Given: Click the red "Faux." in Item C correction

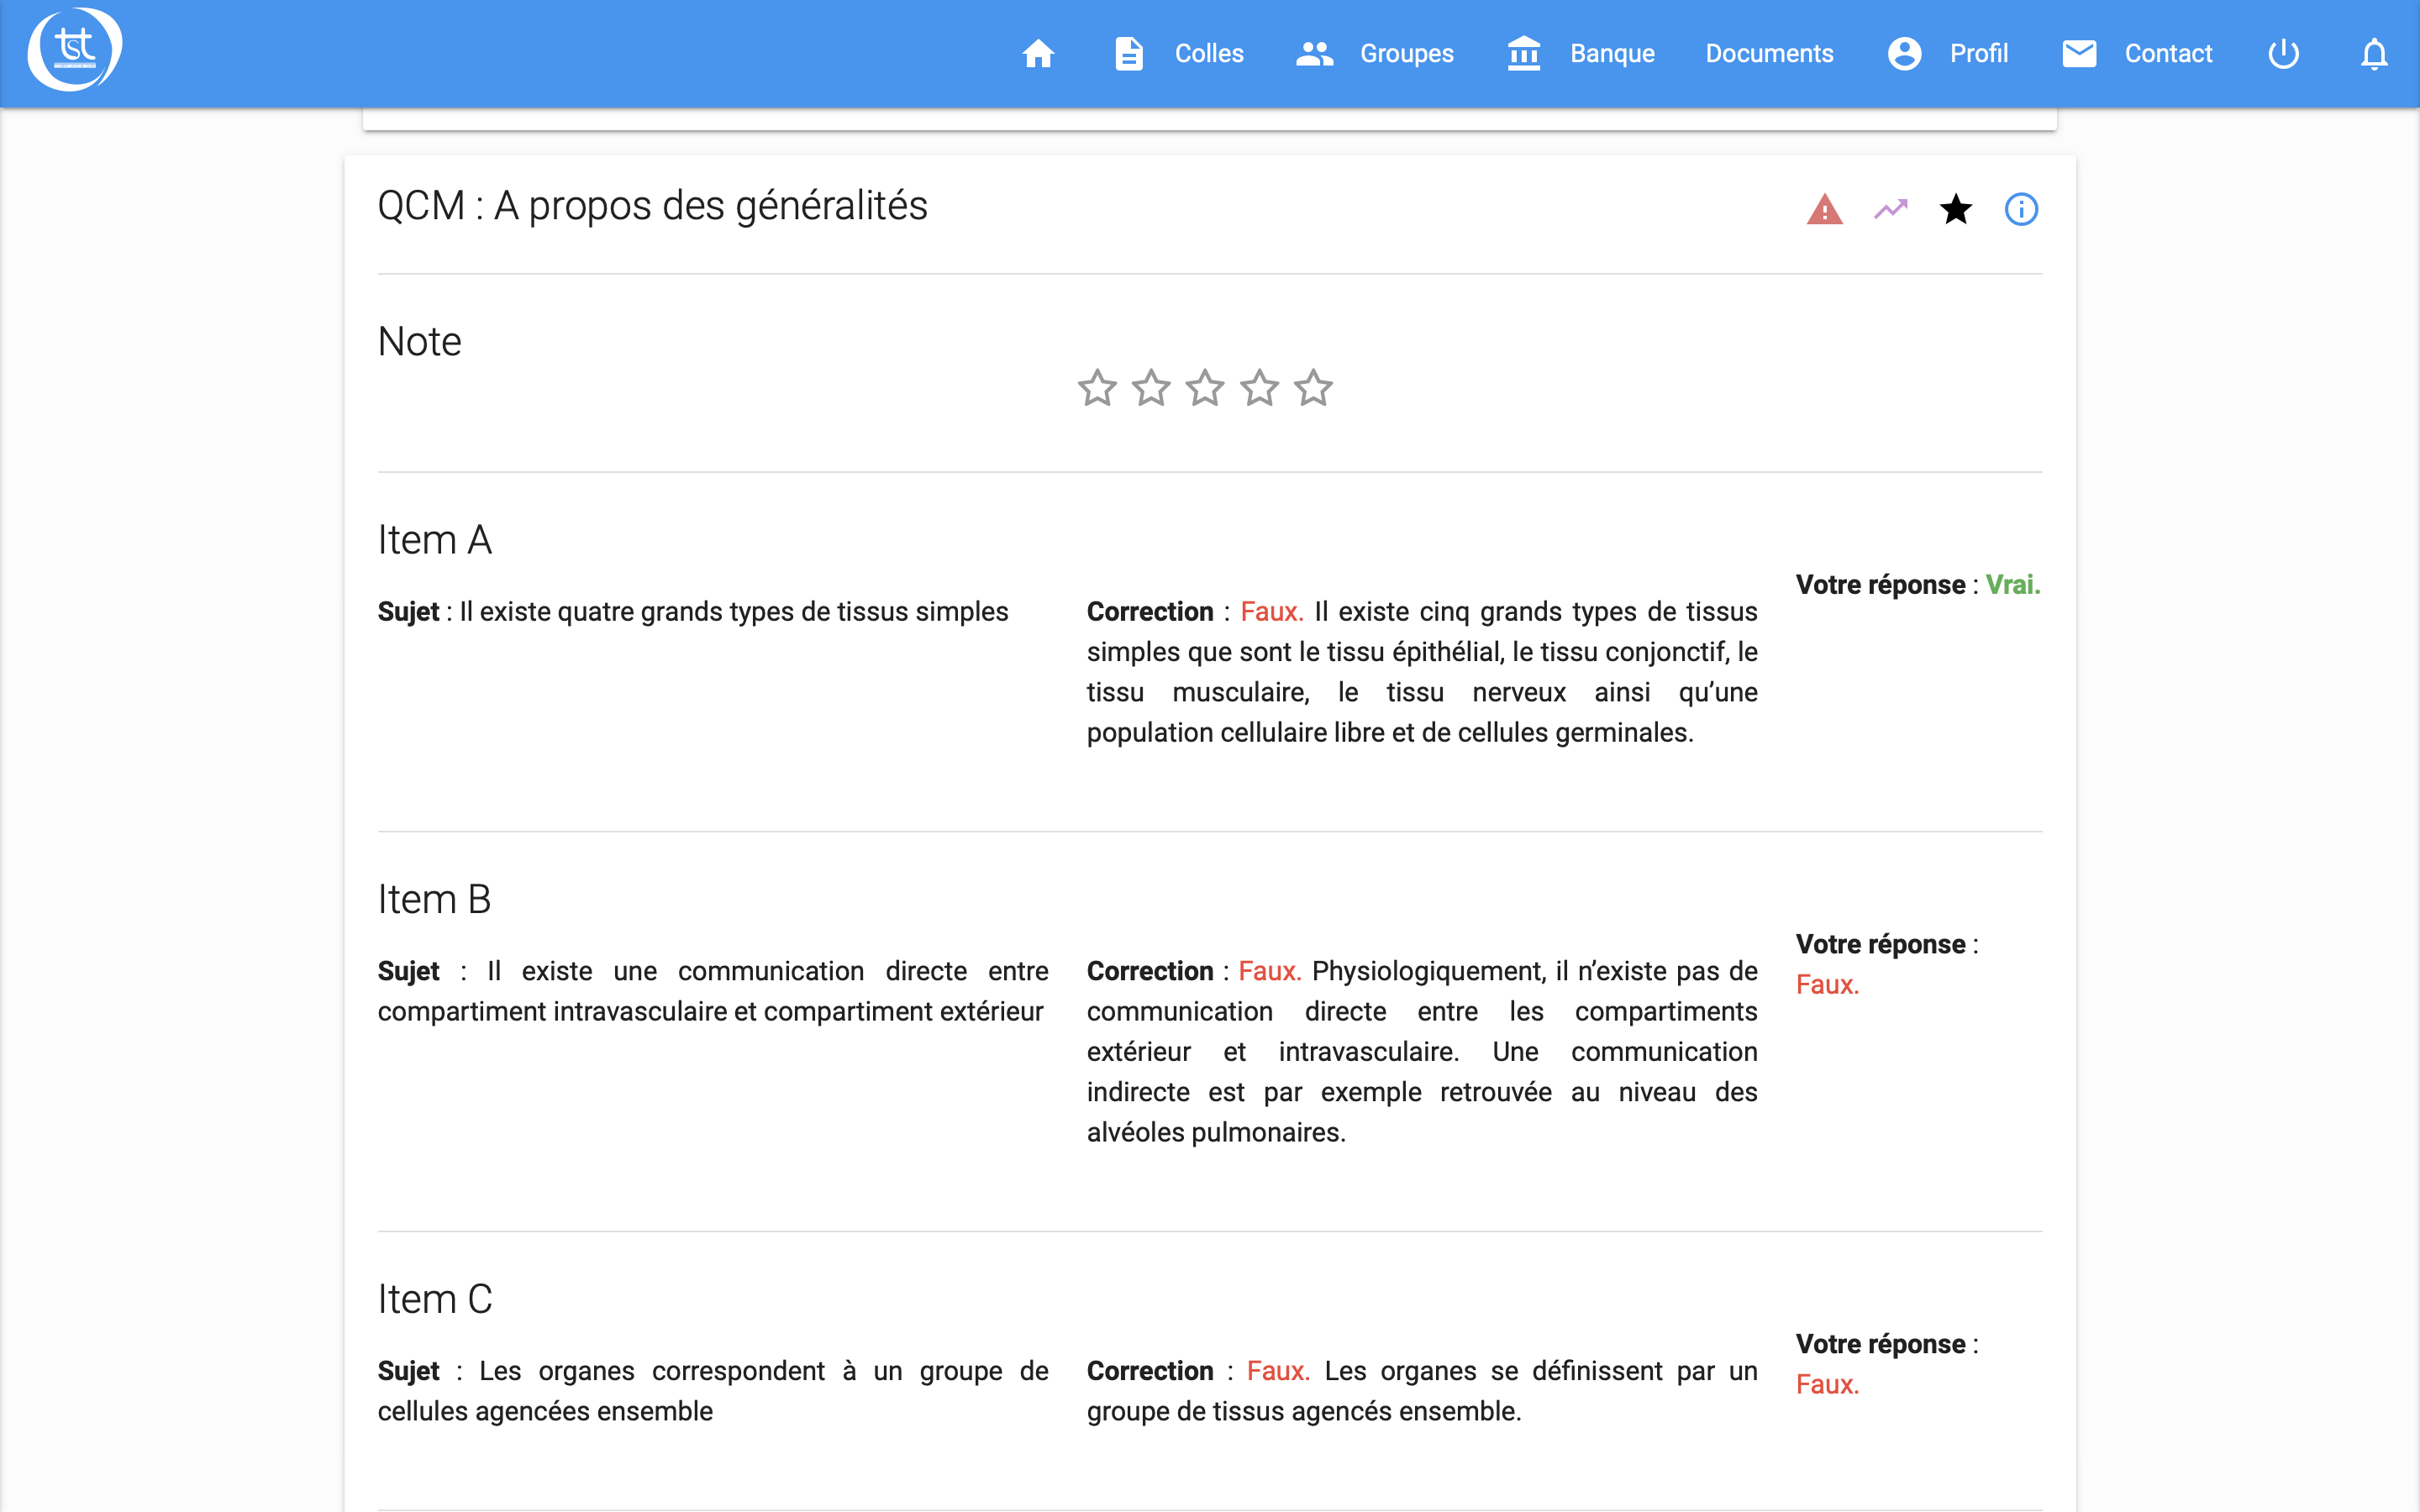Looking at the screenshot, I should coord(1278,1371).
